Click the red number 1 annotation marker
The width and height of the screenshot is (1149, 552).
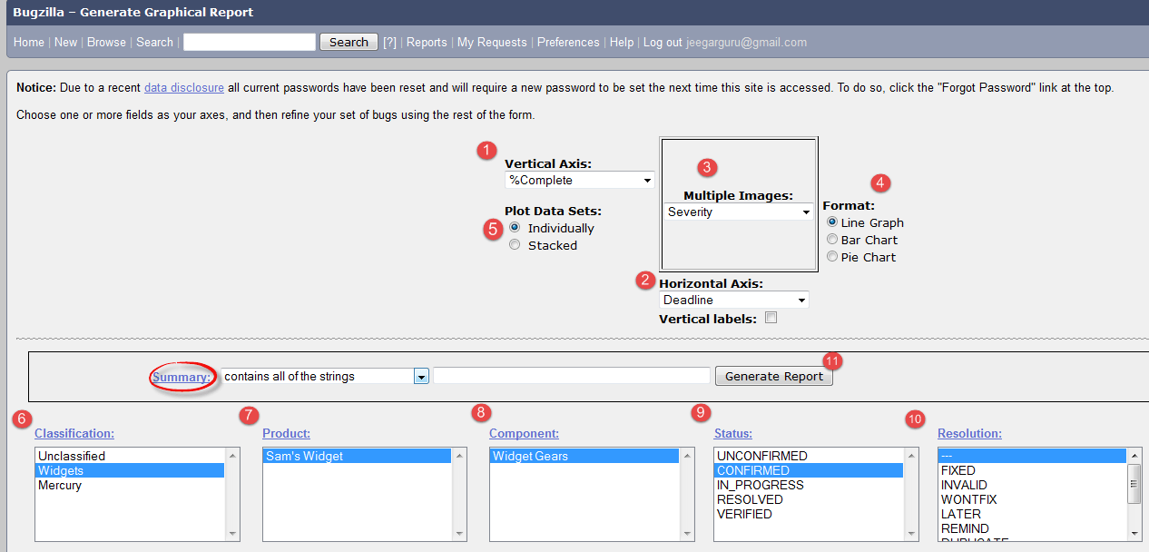point(487,150)
